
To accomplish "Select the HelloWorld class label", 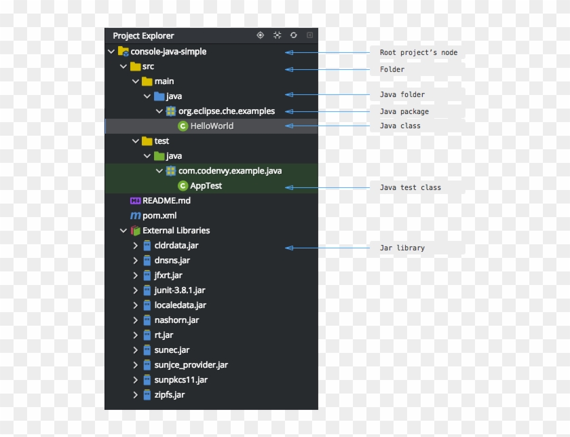I will (212, 126).
